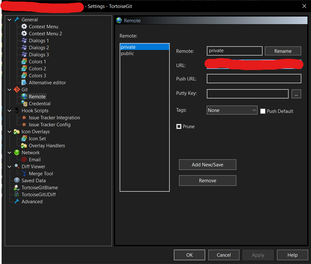Screen dimensions: 311x264
Task: Close the Settings dialog window
Action: click(x=304, y=6)
